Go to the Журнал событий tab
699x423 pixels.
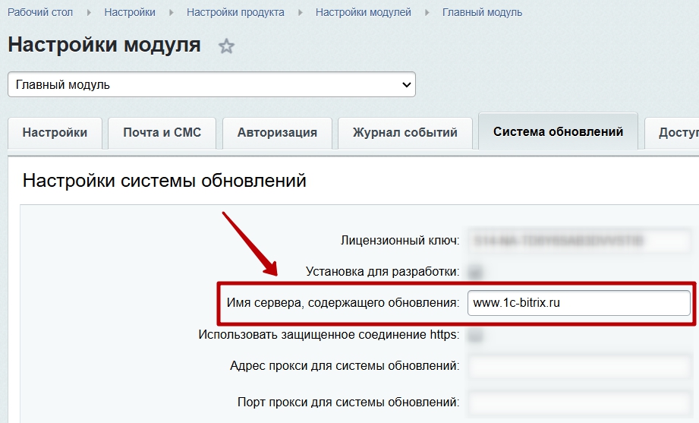[x=405, y=133]
